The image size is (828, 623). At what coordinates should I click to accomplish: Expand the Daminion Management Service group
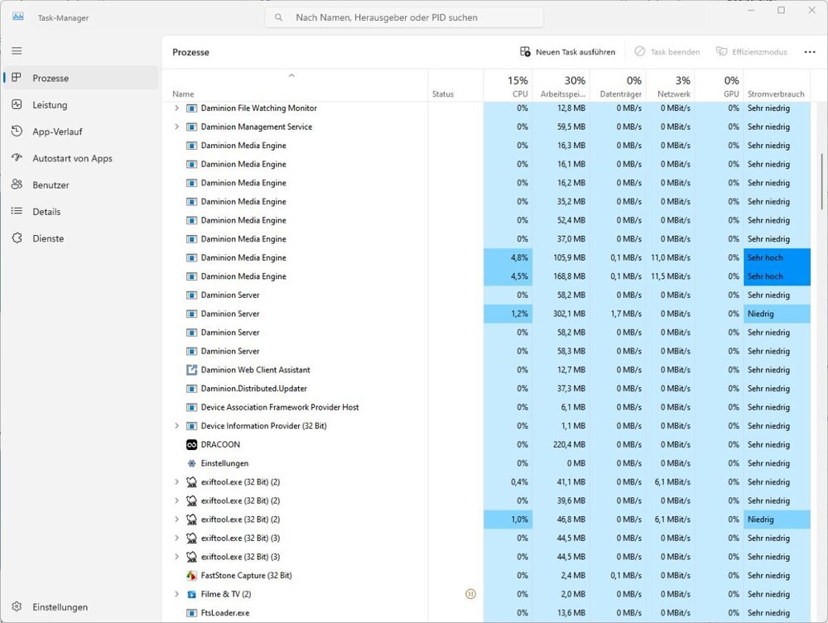[176, 127]
